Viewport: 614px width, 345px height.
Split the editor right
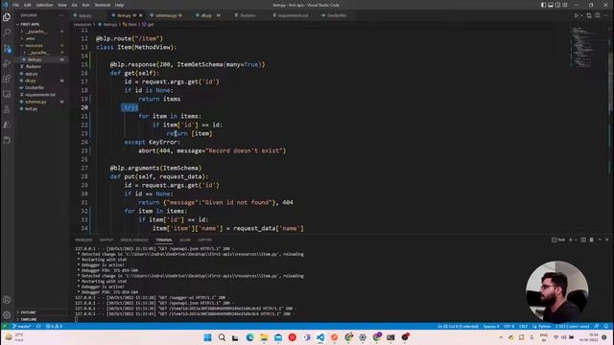tap(598, 15)
